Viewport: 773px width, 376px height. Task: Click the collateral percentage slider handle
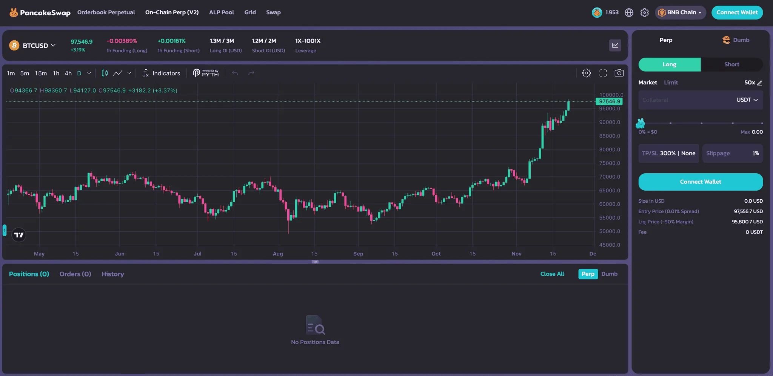[641, 123]
